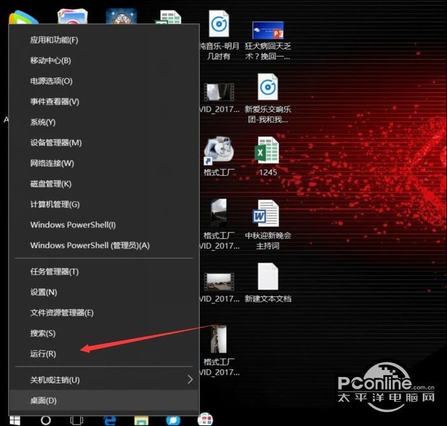Select 任务管理器(T) menu entry

point(54,272)
